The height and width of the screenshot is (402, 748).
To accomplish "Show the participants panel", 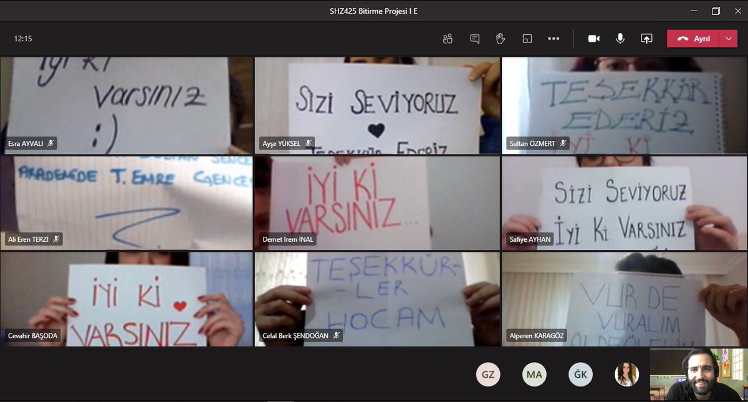I will pyautogui.click(x=448, y=39).
